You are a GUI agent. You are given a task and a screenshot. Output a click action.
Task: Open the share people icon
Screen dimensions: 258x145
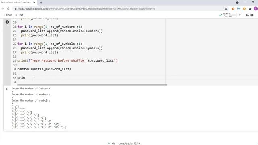point(247,15)
